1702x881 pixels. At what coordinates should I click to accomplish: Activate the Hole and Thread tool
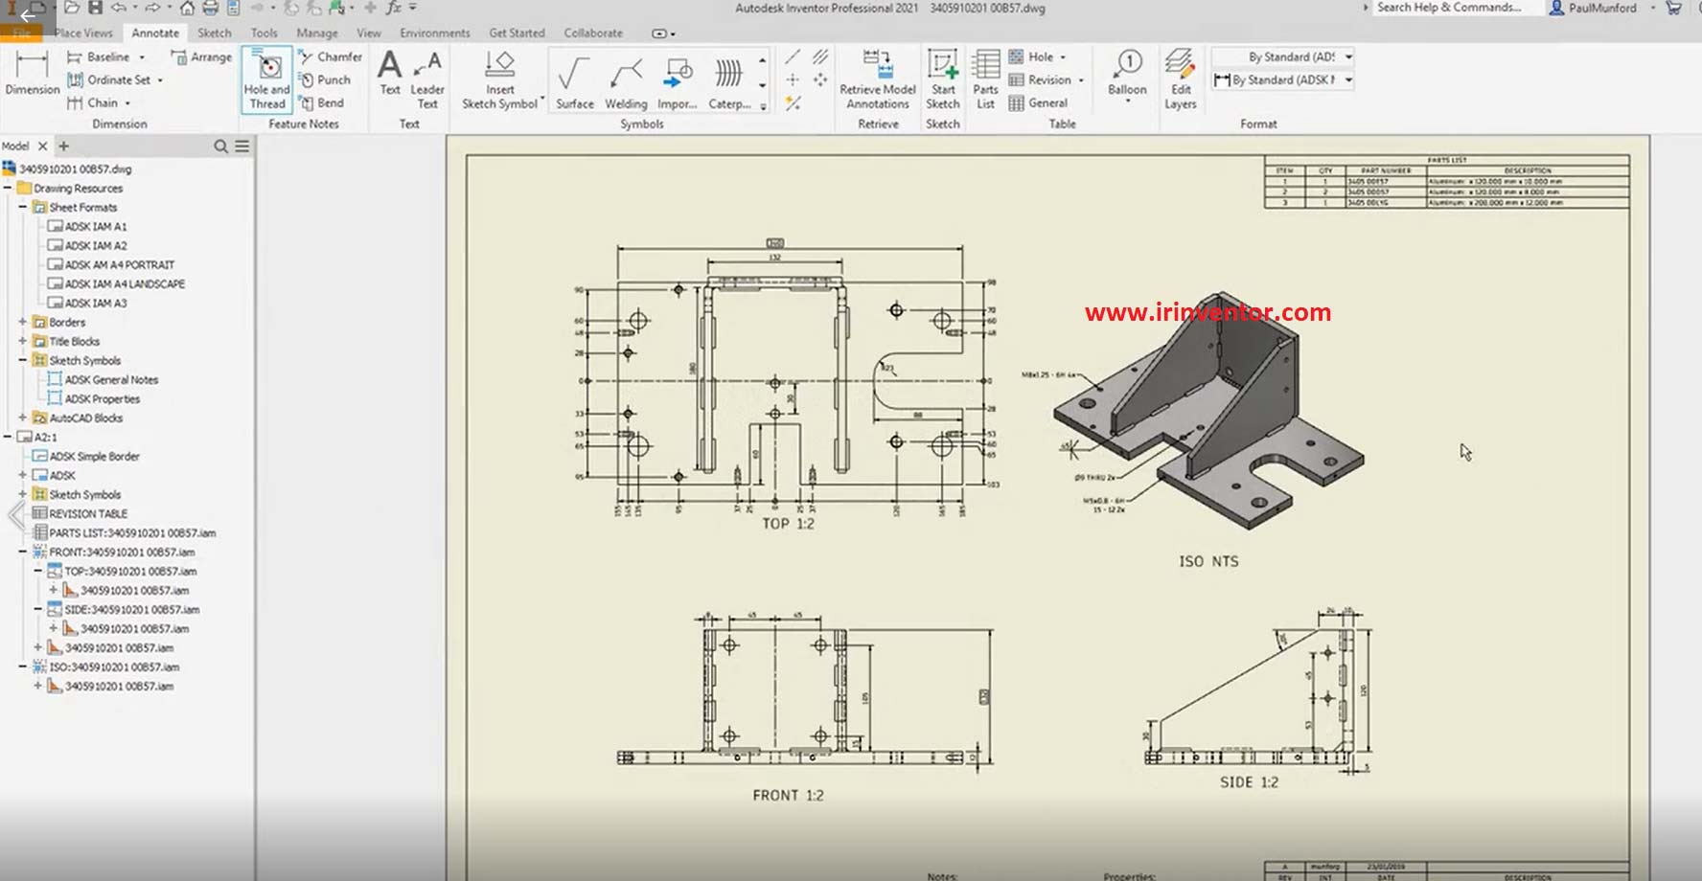pyautogui.click(x=266, y=79)
